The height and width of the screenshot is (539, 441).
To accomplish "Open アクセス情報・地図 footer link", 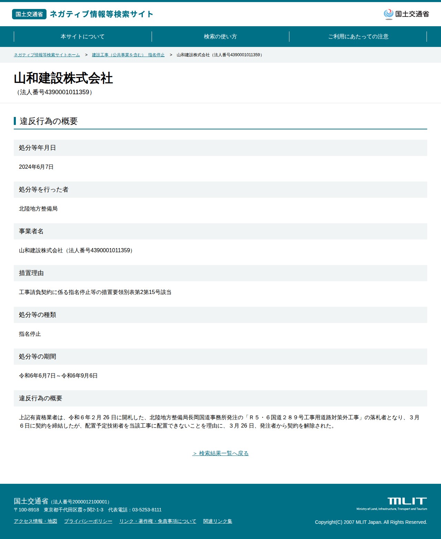I will [35, 521].
